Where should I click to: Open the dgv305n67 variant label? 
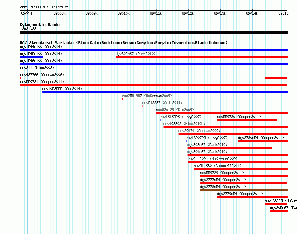283,208
